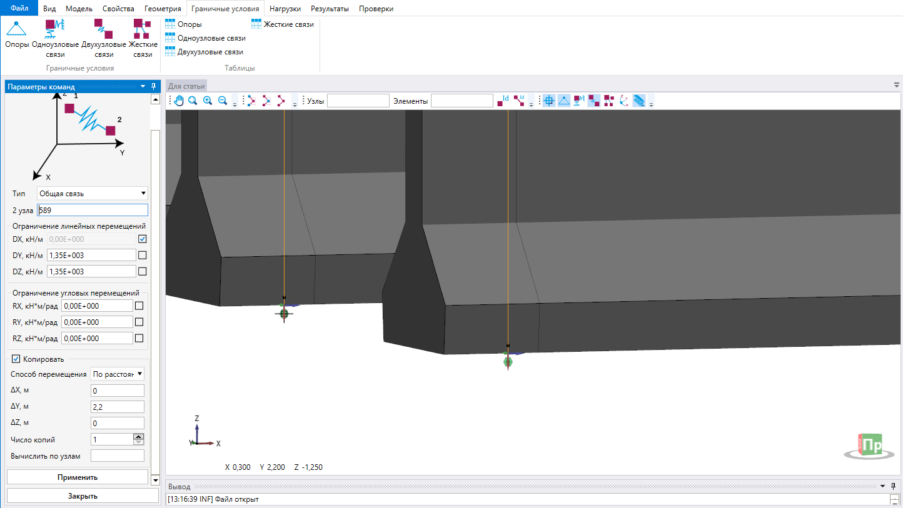Increase Число копий with stepper up
Viewport: 903px width, 508px height.
point(139,436)
